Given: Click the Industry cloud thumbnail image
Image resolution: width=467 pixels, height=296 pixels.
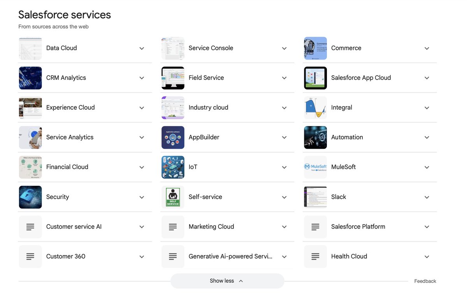Looking at the screenshot, I should [173, 108].
